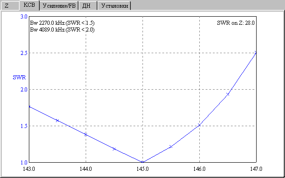Click the curve start point at 143.0
Image resolution: width=285 pixels, height=178 pixels.
tap(29, 107)
